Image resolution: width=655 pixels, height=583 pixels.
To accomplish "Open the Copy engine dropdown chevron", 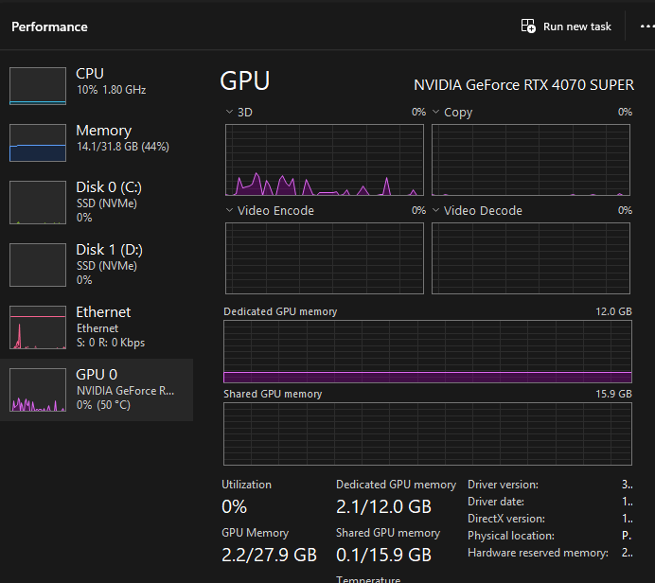I will click(x=435, y=112).
